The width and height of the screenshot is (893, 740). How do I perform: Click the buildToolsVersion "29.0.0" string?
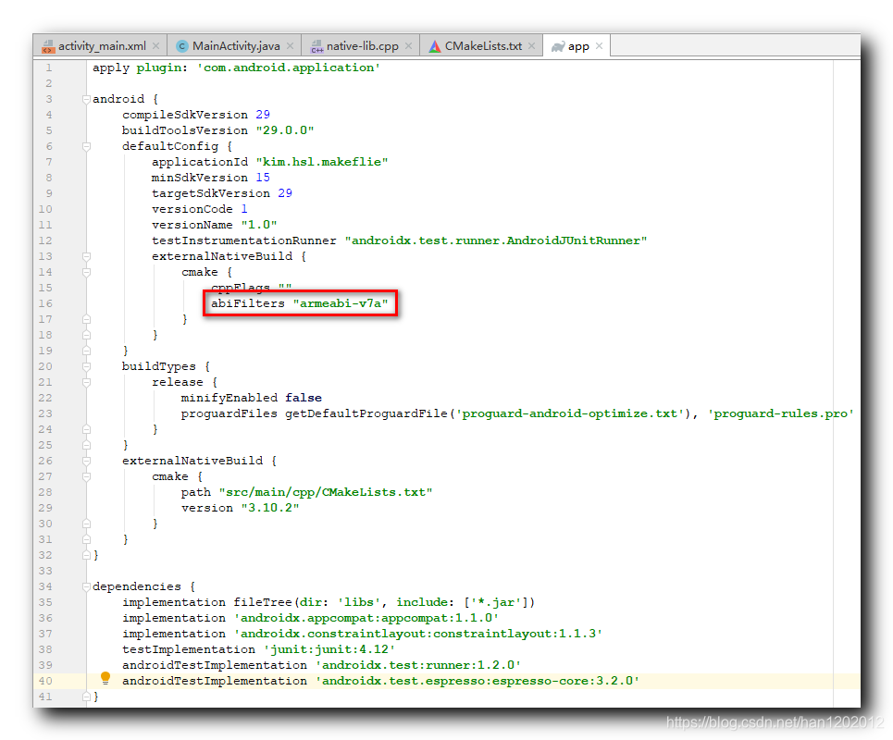[285, 130]
